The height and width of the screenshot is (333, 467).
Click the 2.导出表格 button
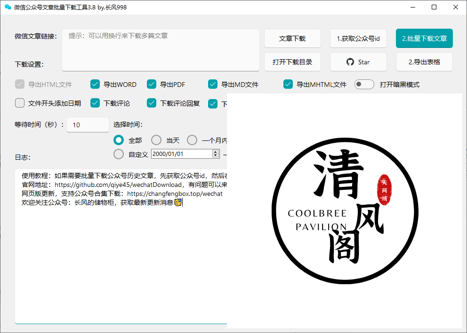(x=424, y=62)
